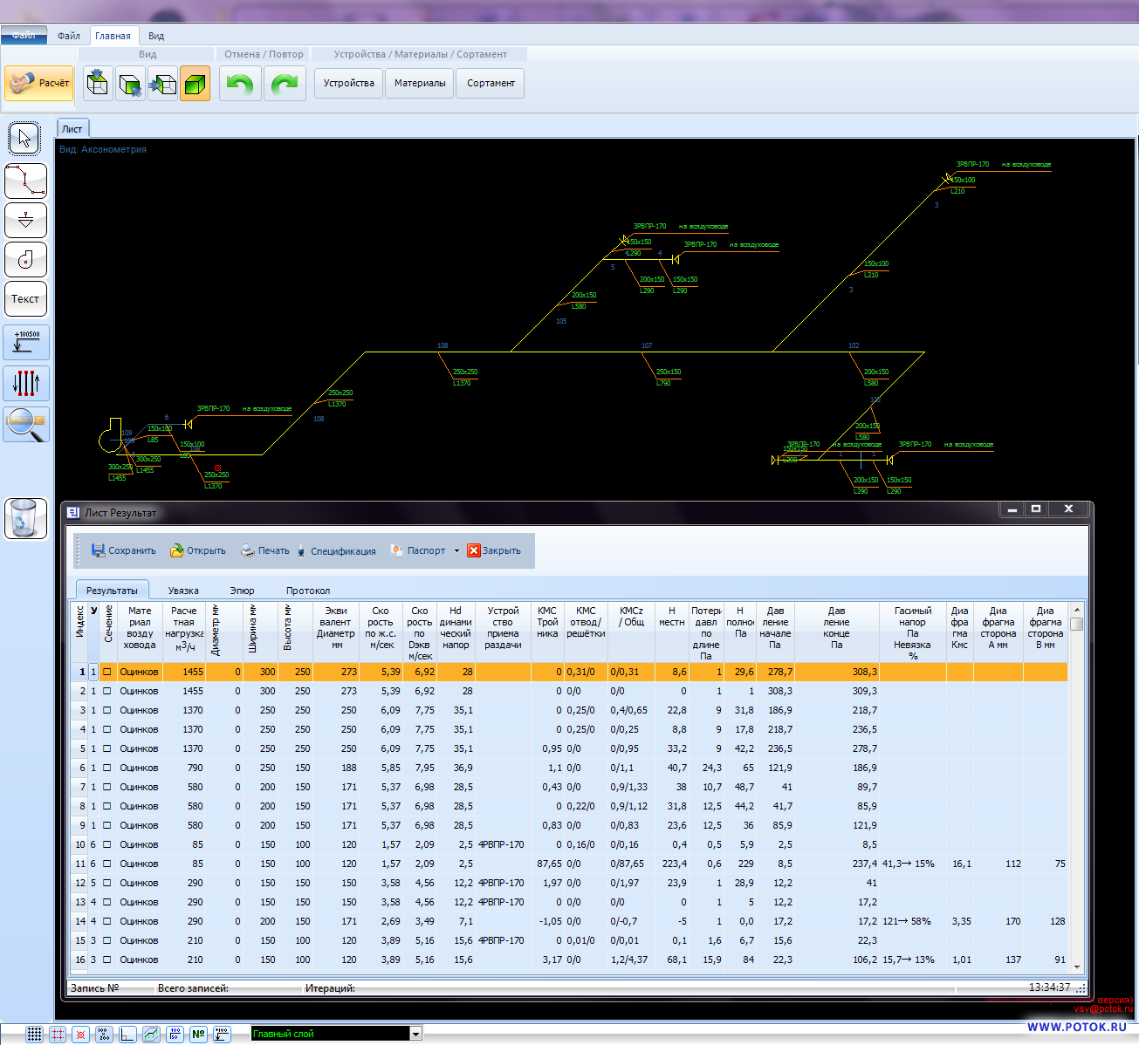Tick the Сечение checkbox in row 6
The height and width of the screenshot is (1045, 1139).
coord(107,768)
